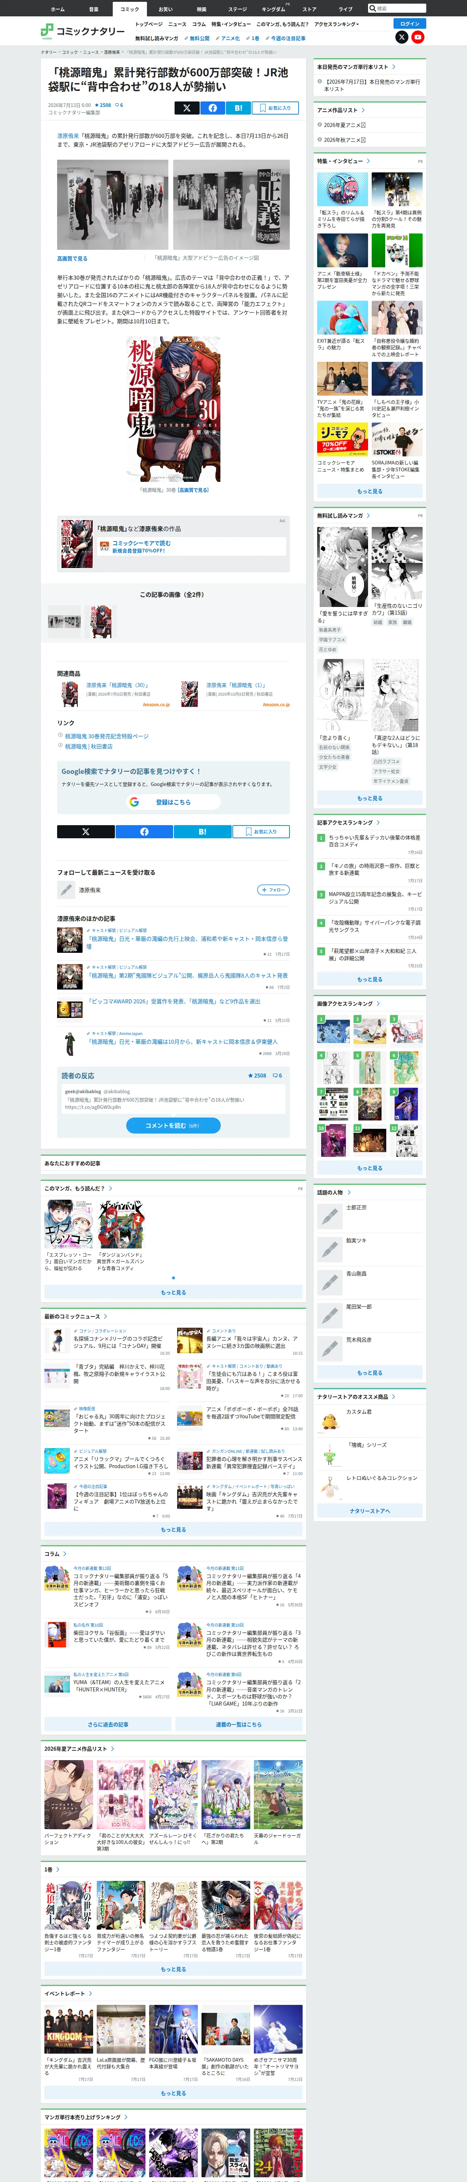Click the pencil avatar icon for 青山剛昌
467x2182 pixels.
tap(329, 1282)
